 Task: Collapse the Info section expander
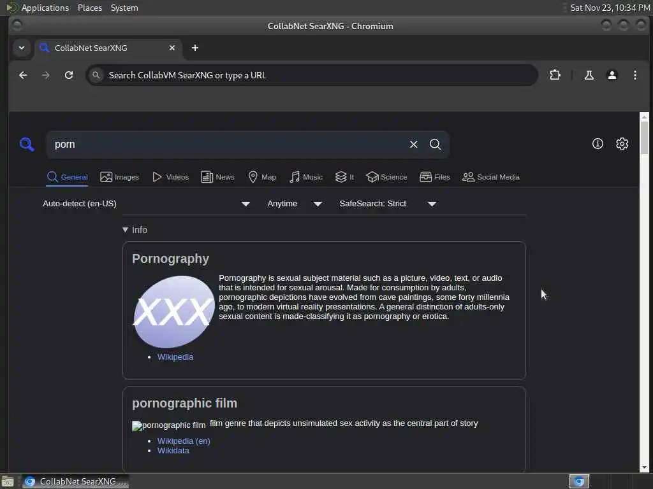[135, 230]
